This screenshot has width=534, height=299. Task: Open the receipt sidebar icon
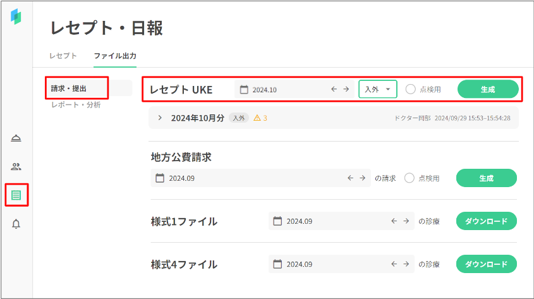point(16,195)
